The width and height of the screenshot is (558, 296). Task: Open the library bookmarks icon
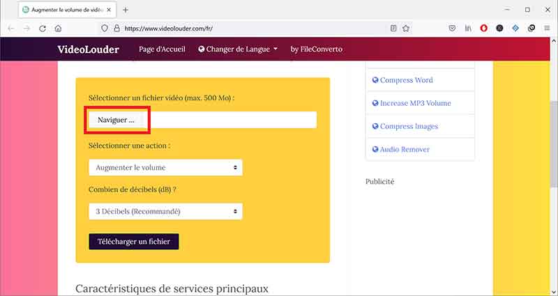[x=468, y=29]
